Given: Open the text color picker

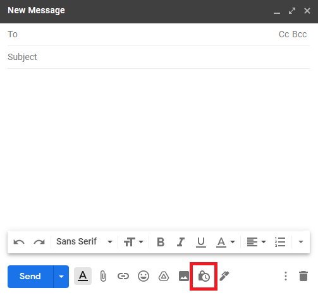Looking at the screenshot, I should [226, 242].
